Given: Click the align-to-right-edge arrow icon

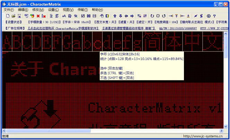Looking at the screenshot, I should point(171,16).
